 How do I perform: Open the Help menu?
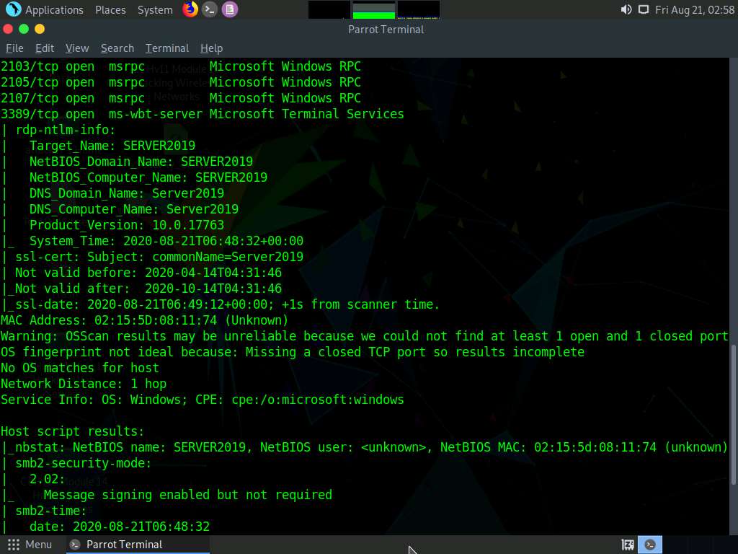pos(211,48)
